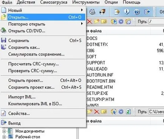Click gear properties icon in image toolbar
The image size is (164, 139).
point(121,22)
